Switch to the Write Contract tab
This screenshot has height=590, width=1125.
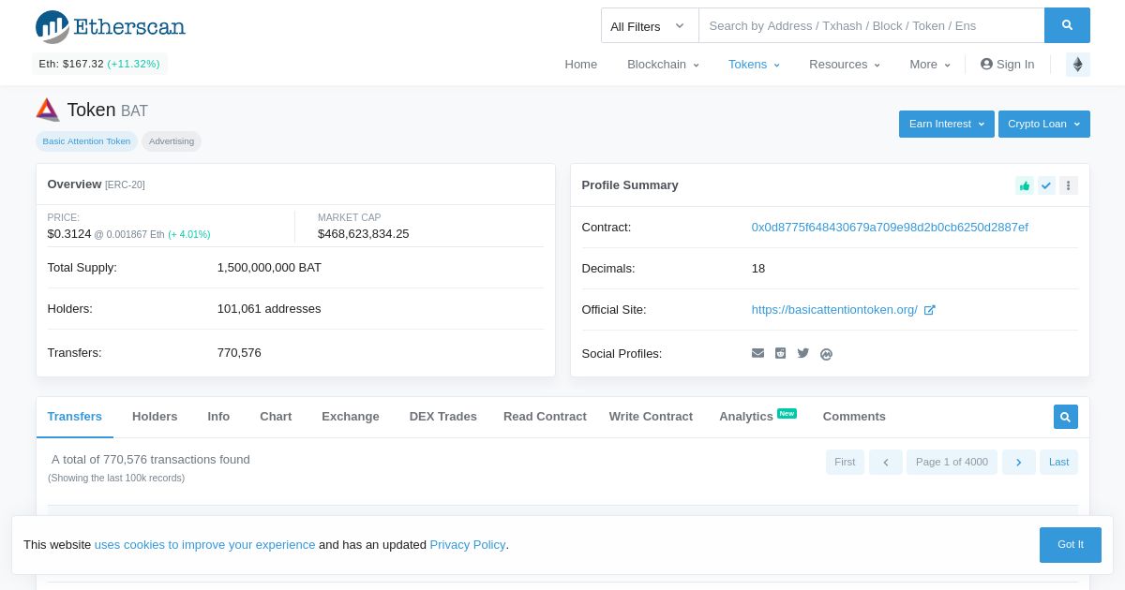(x=651, y=417)
